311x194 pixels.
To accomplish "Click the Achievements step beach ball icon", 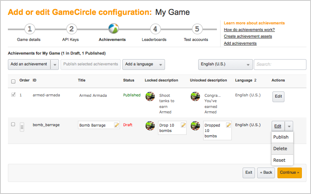I will (x=113, y=29).
